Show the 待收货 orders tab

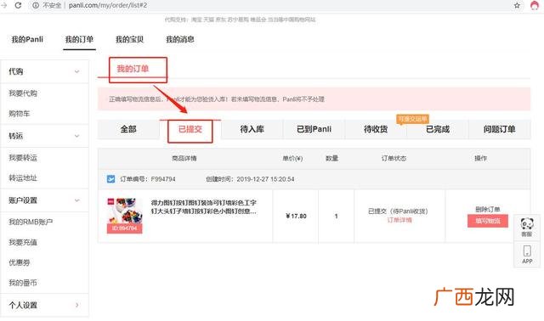coord(376,129)
